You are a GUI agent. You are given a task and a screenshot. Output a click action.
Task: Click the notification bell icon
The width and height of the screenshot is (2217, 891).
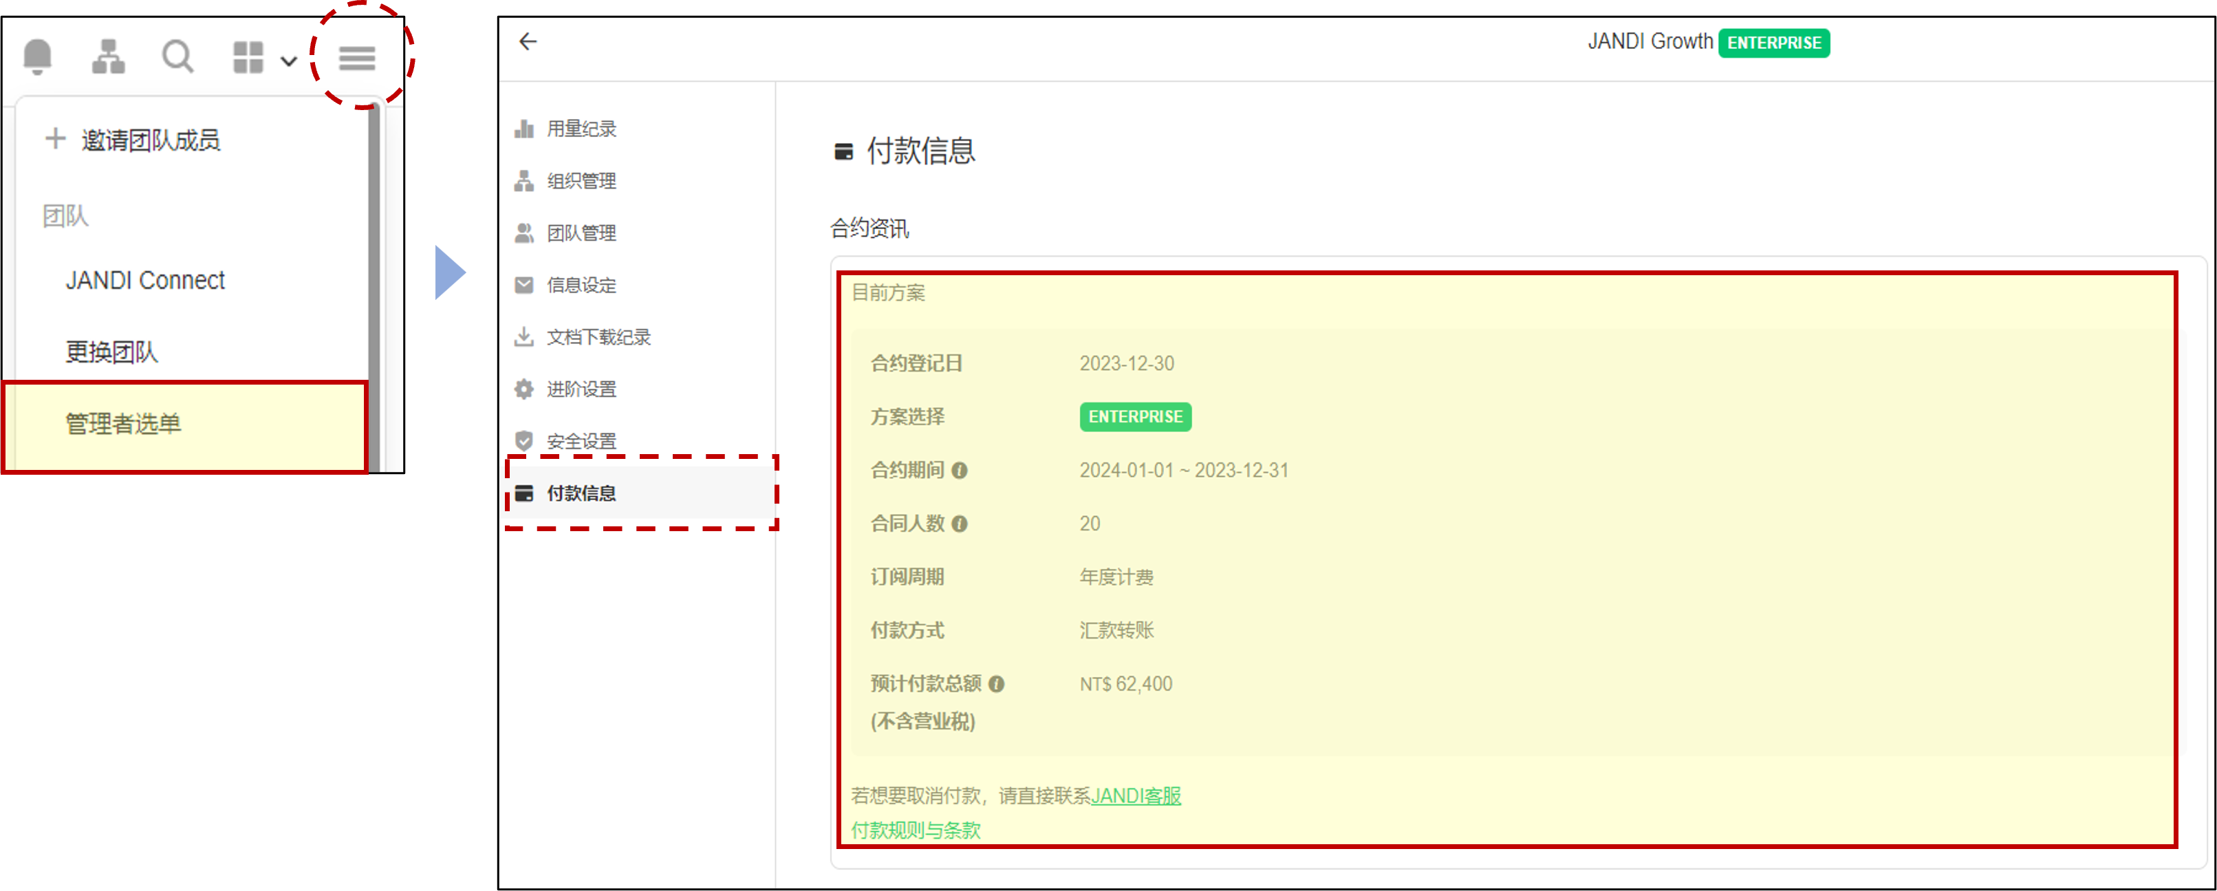38,57
